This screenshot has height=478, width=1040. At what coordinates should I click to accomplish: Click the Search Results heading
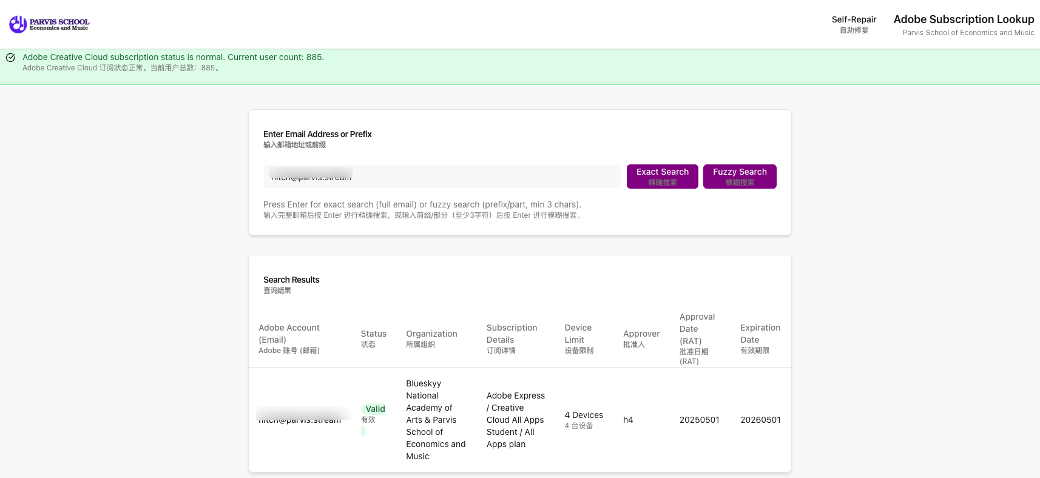tap(291, 280)
